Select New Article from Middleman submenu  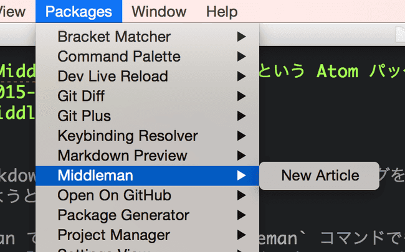click(320, 175)
